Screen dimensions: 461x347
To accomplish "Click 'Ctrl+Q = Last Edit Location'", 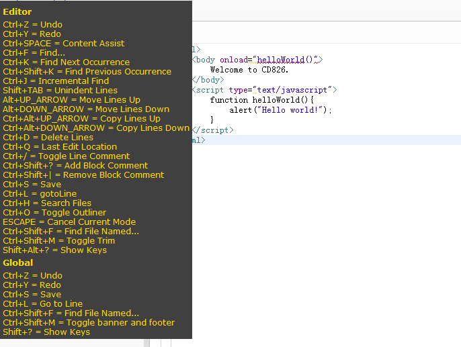I will click(x=60, y=147).
